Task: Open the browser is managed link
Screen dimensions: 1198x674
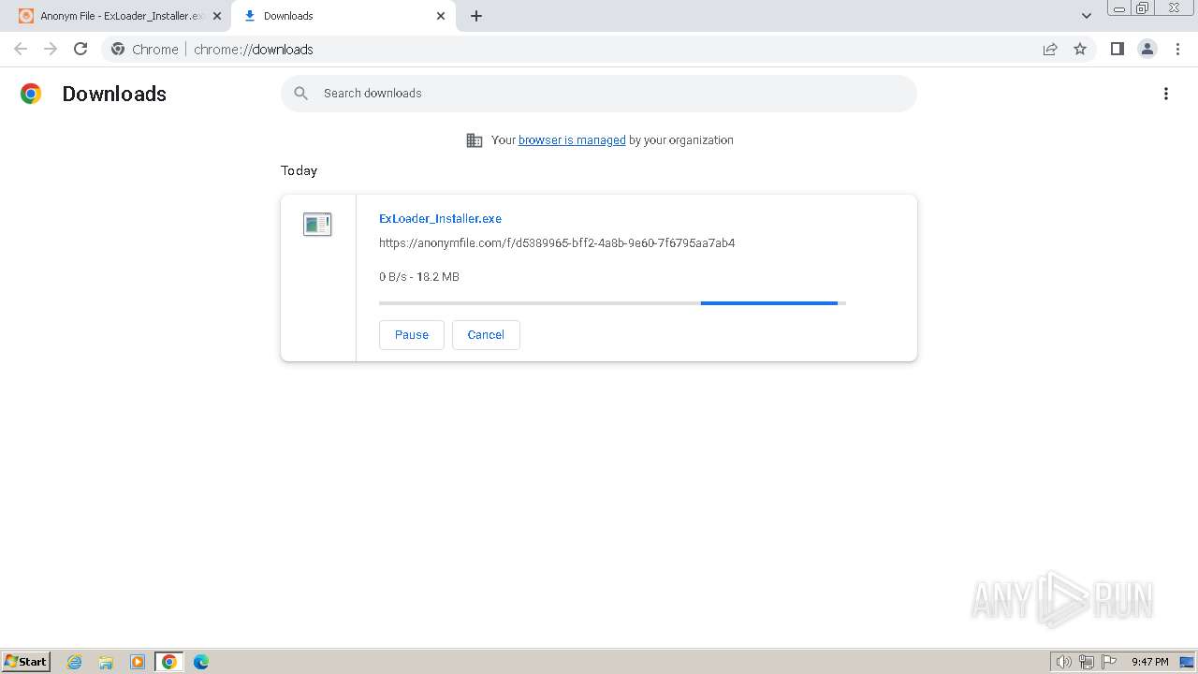Action: click(572, 140)
